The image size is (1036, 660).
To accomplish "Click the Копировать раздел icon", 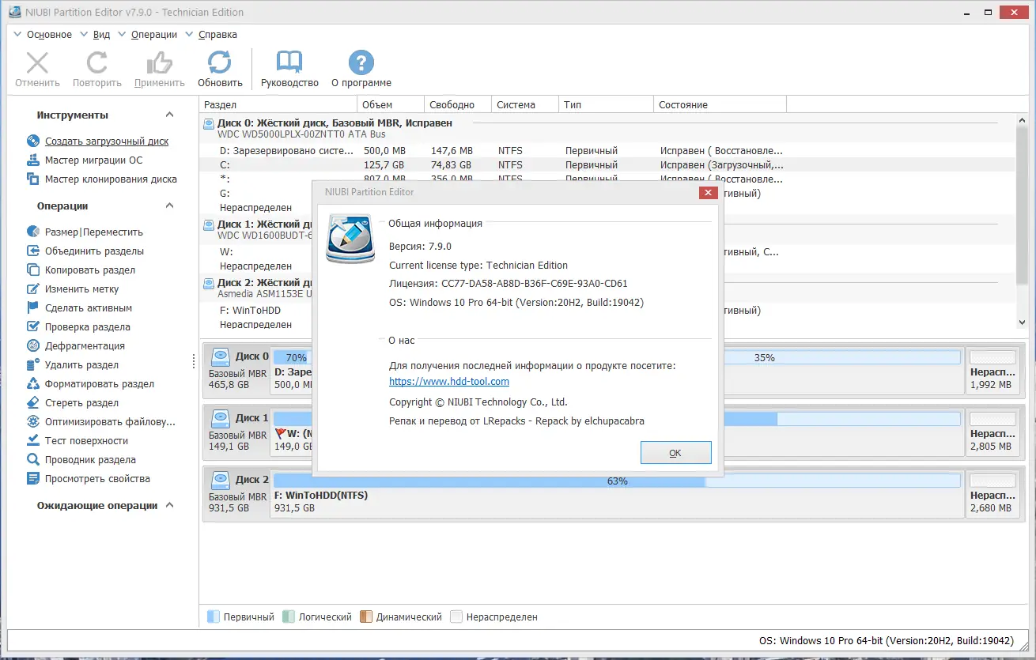I will pyautogui.click(x=33, y=270).
